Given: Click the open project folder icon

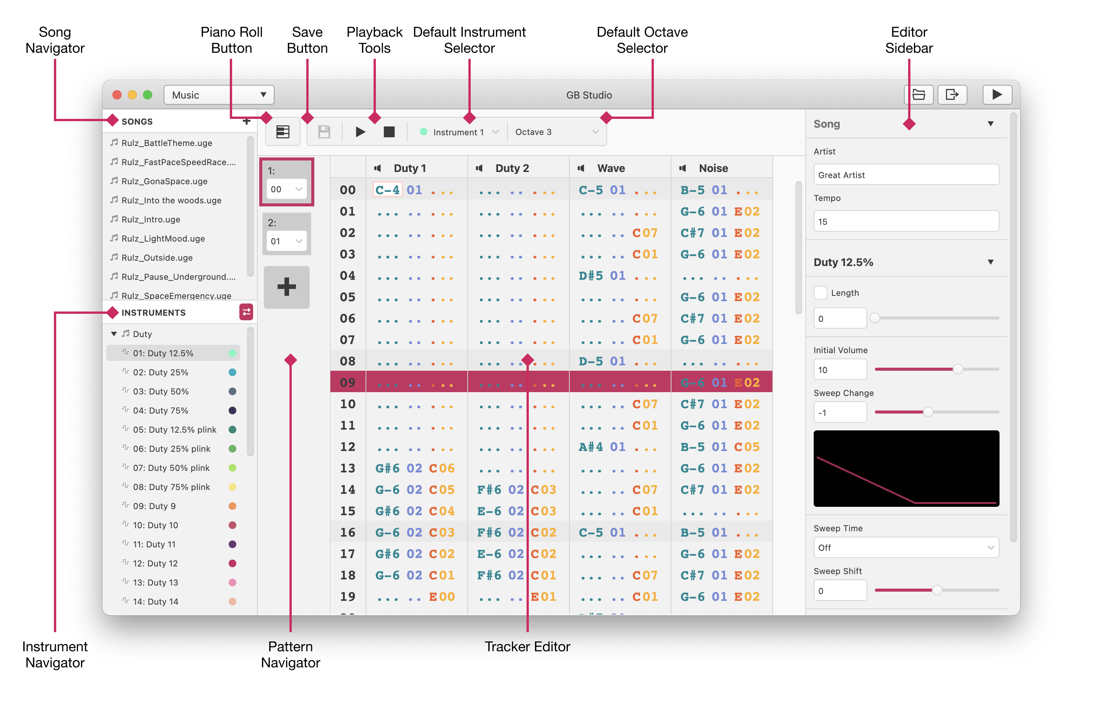Looking at the screenshot, I should [918, 95].
